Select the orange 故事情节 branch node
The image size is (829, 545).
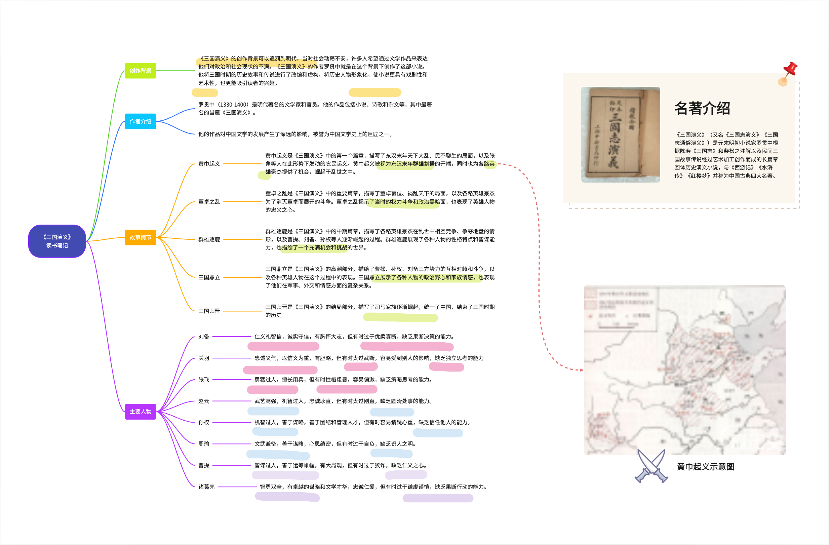tap(141, 237)
